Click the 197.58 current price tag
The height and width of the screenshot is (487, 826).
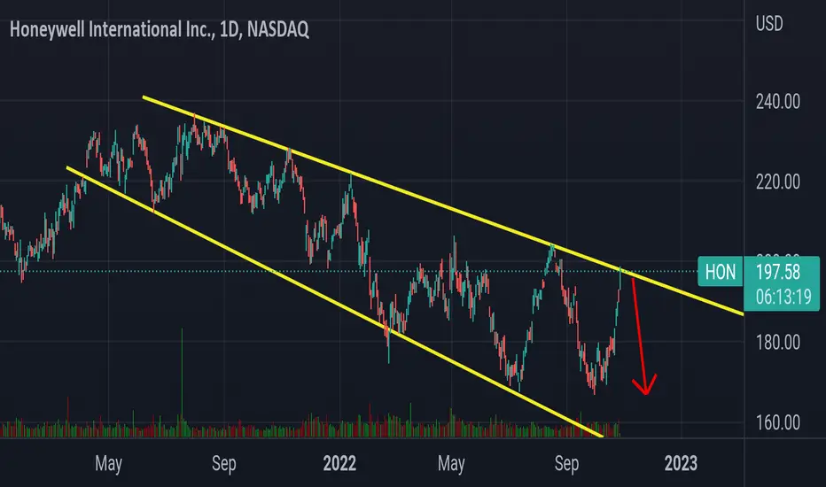coord(777,272)
